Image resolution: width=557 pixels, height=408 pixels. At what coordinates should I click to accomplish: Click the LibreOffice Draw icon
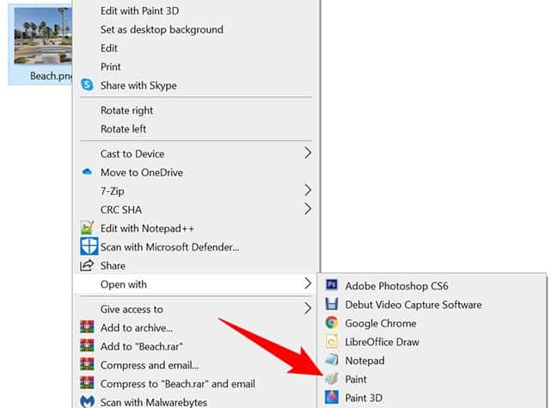[x=332, y=342]
